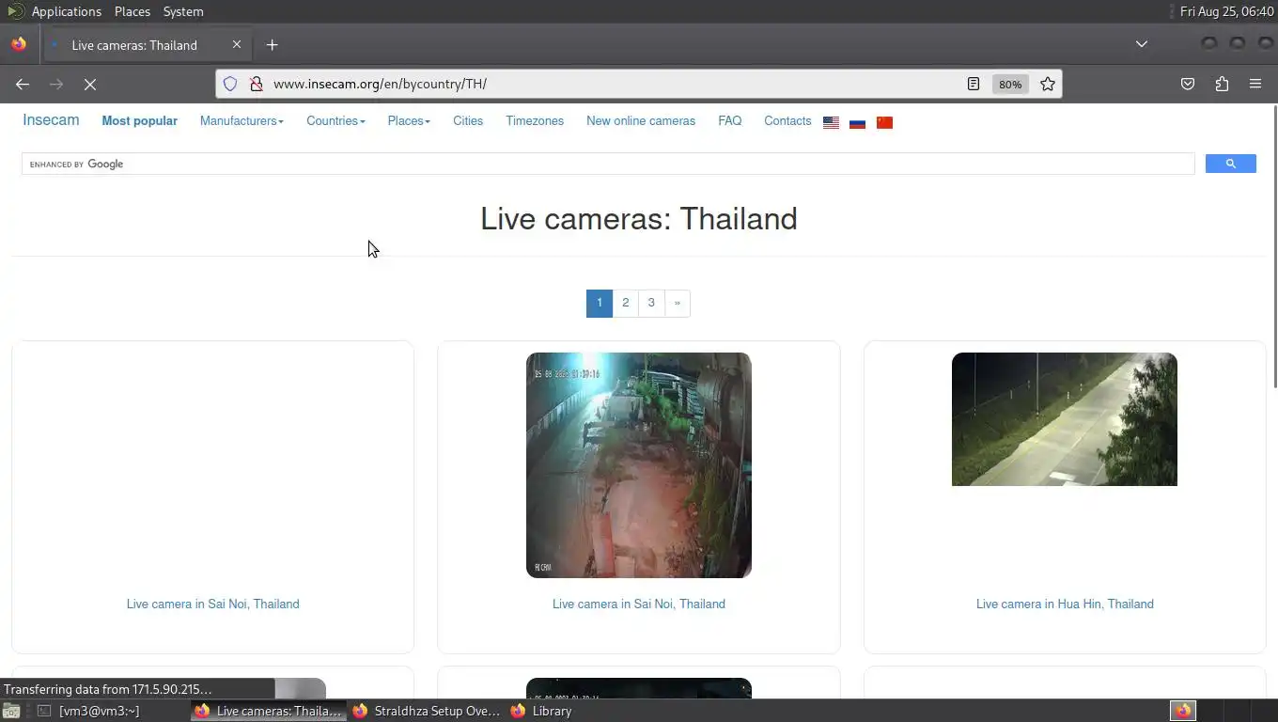
Task: Open the Applications menu in top panel
Action: (x=67, y=11)
